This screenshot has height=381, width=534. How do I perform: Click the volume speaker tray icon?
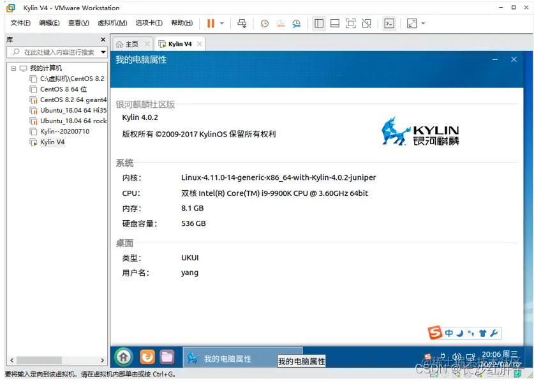click(x=457, y=357)
